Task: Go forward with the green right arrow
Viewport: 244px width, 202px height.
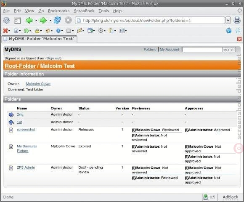Action: pos(43,20)
